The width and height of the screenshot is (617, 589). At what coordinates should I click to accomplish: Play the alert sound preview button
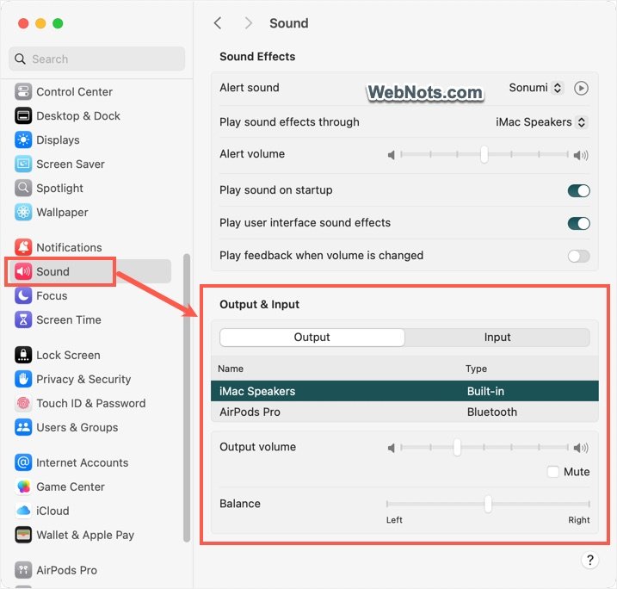click(581, 88)
